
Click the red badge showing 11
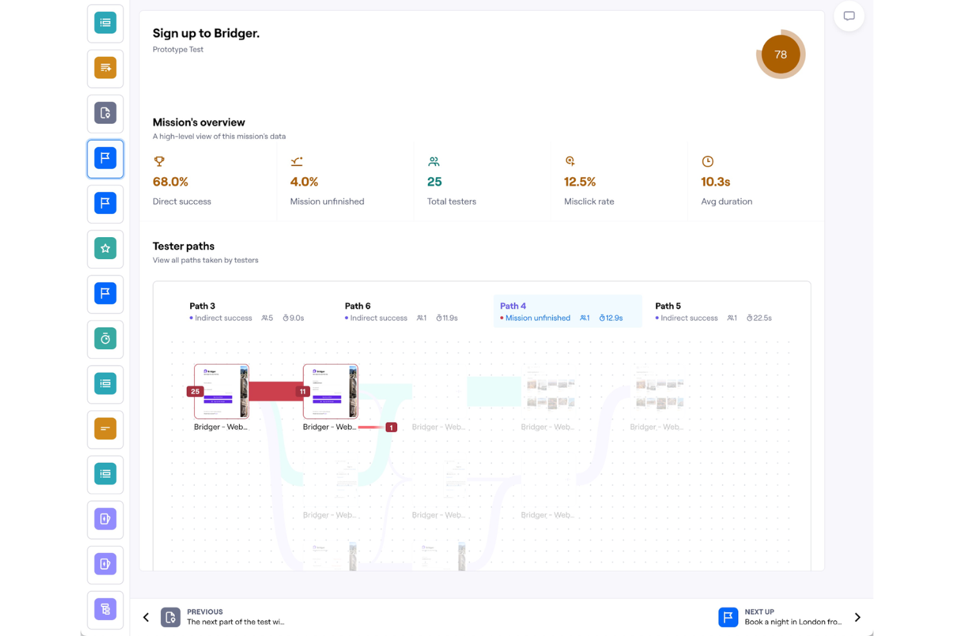302,391
